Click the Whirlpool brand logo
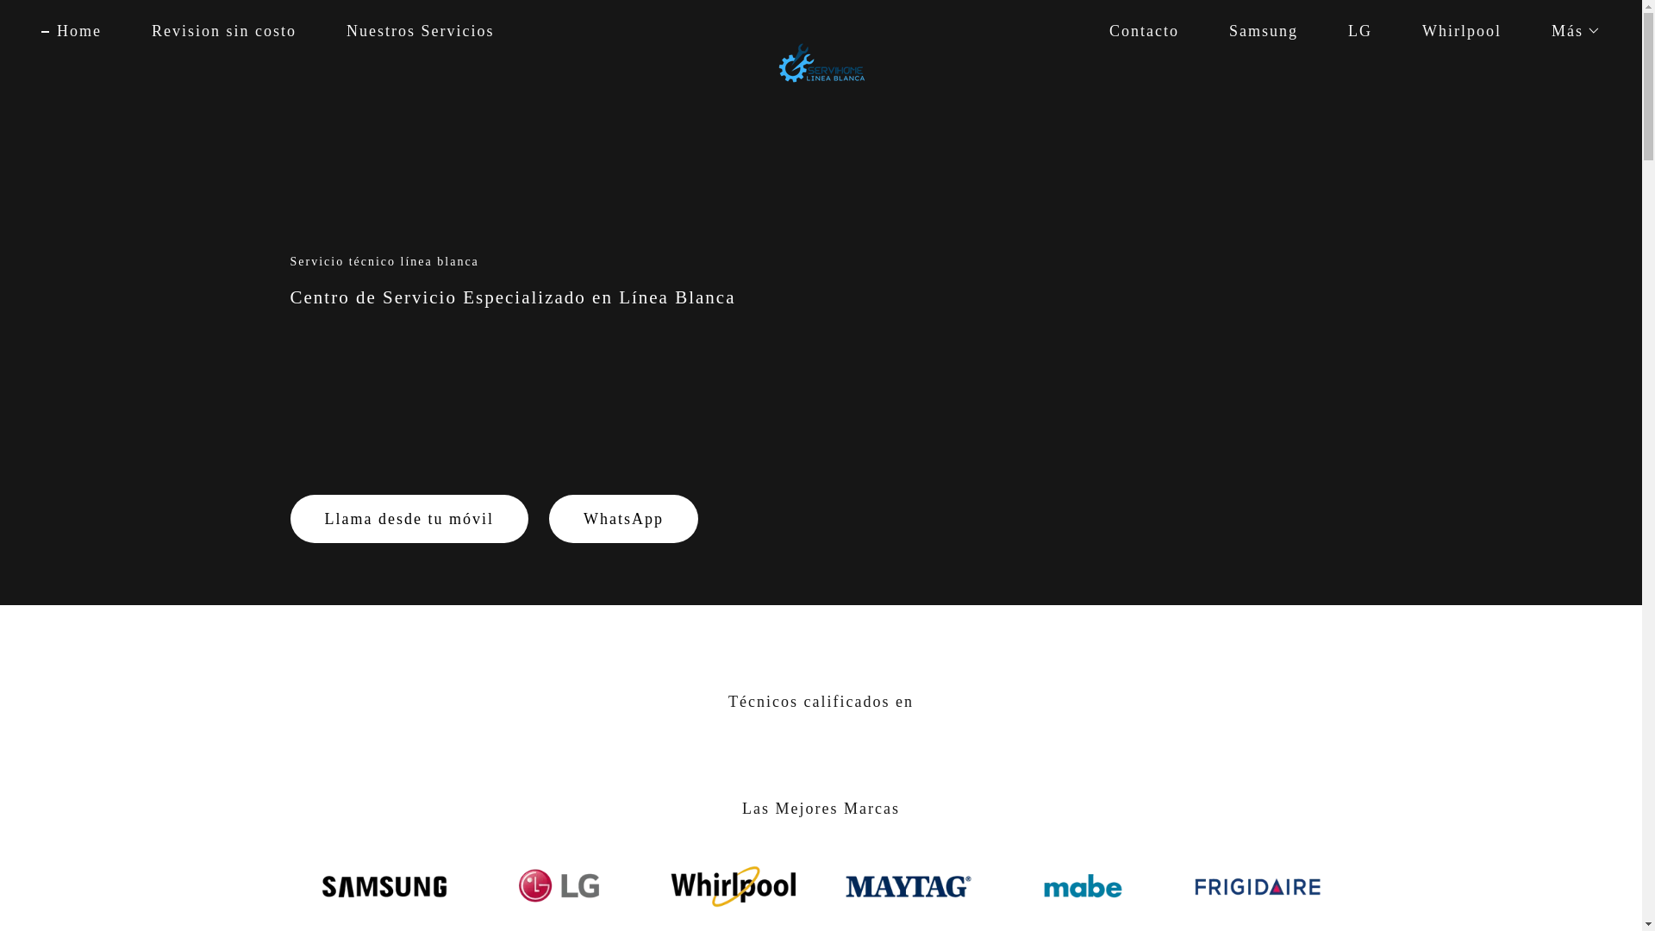1655x931 pixels. pyautogui.click(x=734, y=886)
